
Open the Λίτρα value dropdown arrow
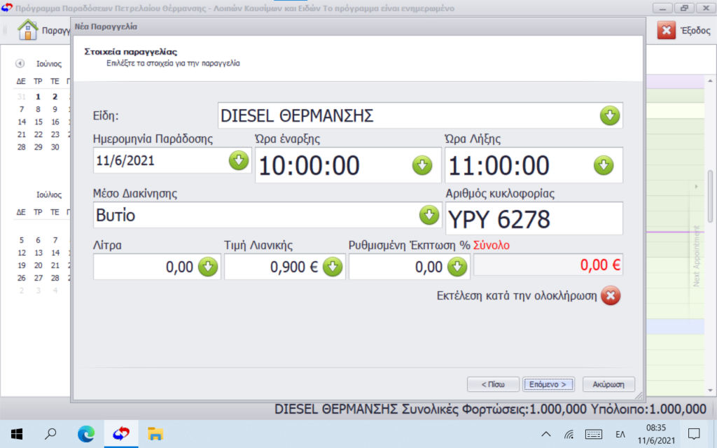pos(207,267)
